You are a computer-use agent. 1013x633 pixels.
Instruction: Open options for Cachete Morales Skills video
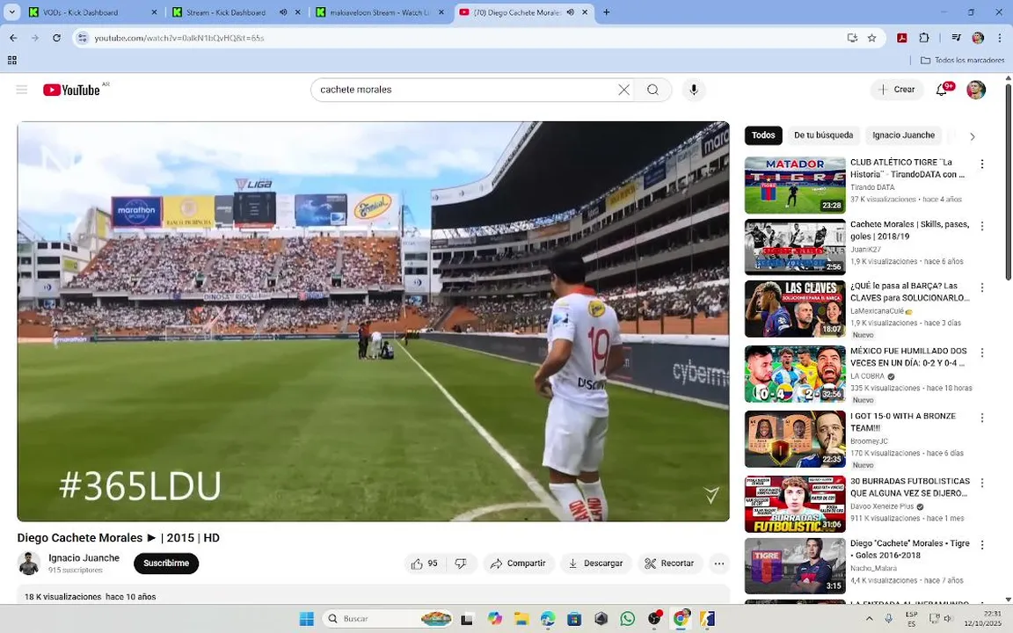(982, 226)
